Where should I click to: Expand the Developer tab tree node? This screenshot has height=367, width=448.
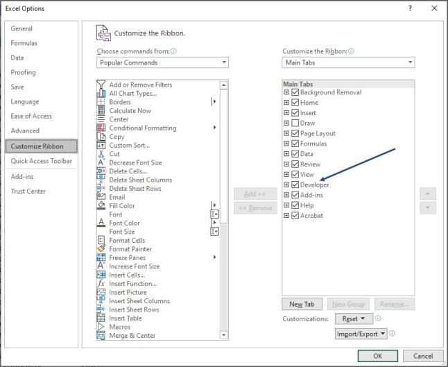286,185
